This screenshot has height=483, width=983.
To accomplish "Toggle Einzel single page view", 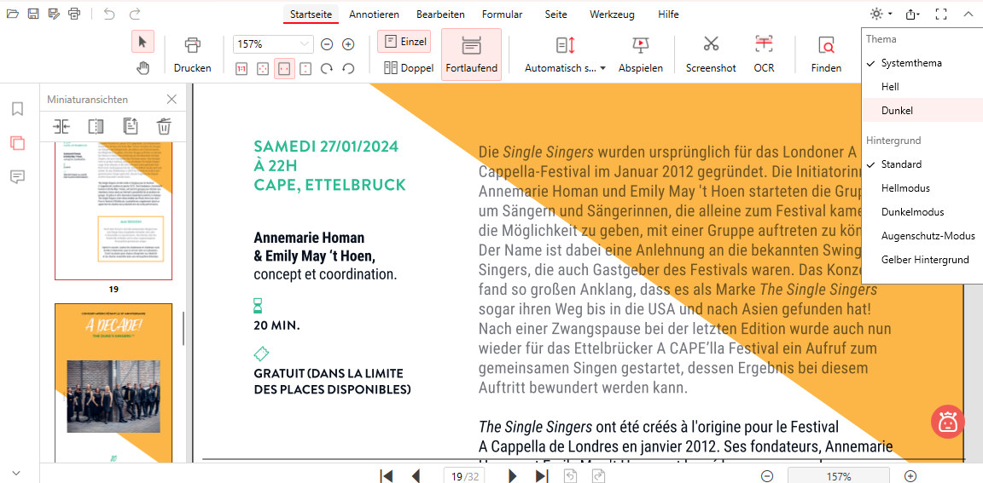I will coord(404,42).
